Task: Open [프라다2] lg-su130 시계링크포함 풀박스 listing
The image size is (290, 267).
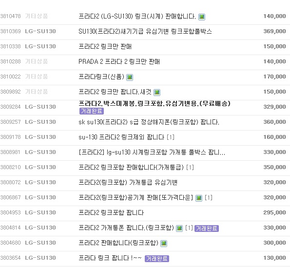Action: click(152, 153)
